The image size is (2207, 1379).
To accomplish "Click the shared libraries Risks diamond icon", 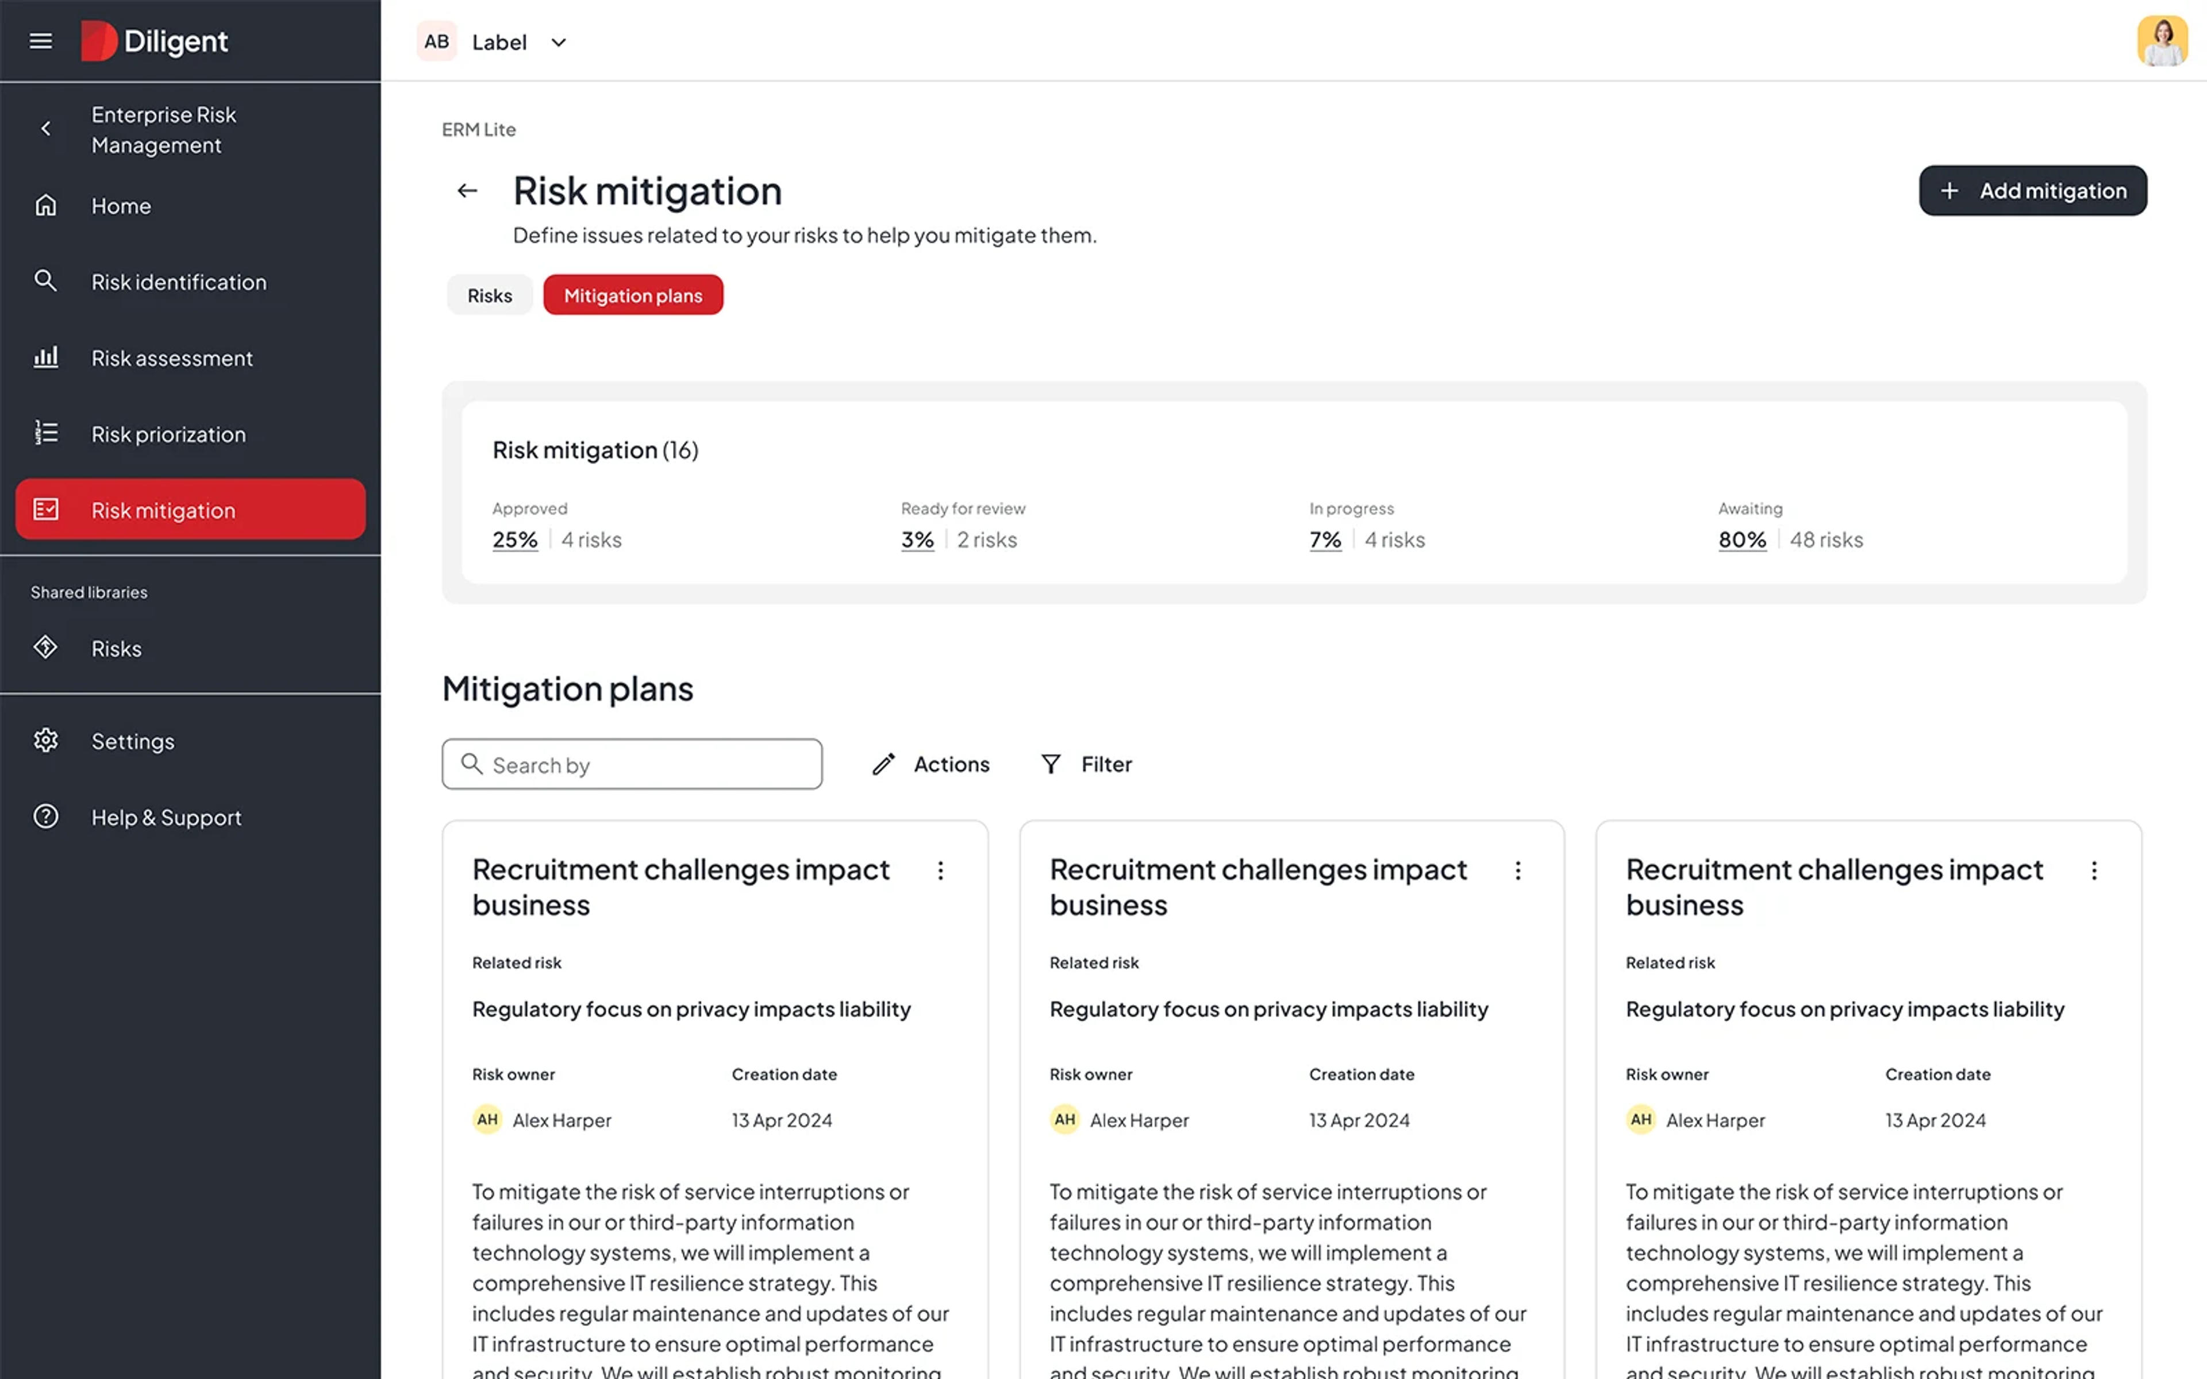I will (x=45, y=648).
